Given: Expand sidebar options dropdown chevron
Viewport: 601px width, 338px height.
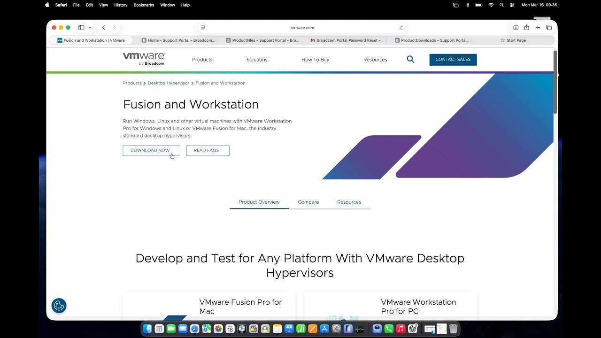Looking at the screenshot, I should (x=90, y=28).
